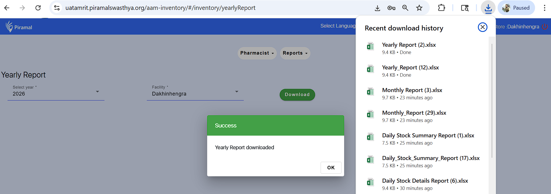Screen dimensions: 551x194
Task: Open the password manager key icon
Action: [x=391, y=8]
